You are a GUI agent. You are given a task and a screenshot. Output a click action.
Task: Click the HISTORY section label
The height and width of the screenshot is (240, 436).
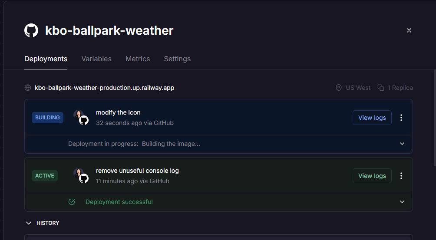click(48, 223)
